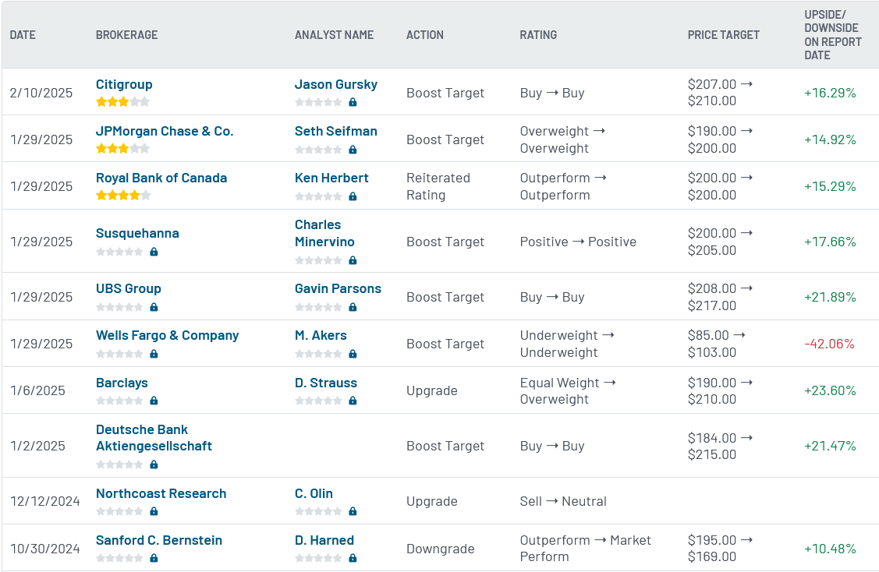Screen dimensions: 879x572
Task: Click lock icon under M. Akers
Action: click(x=353, y=354)
